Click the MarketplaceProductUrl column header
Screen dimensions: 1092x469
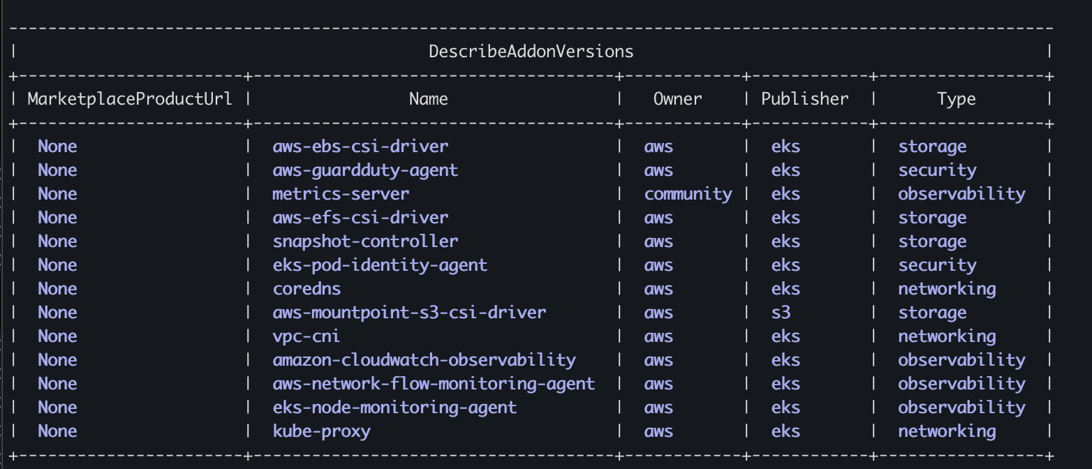[x=130, y=99]
